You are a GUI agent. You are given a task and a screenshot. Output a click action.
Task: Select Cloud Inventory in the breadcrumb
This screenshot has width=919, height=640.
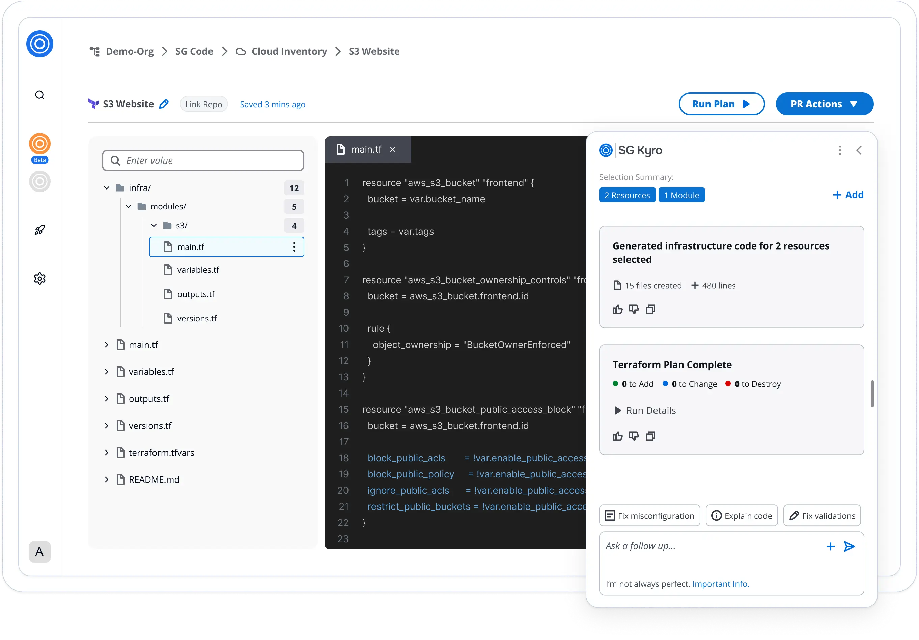[x=289, y=51]
